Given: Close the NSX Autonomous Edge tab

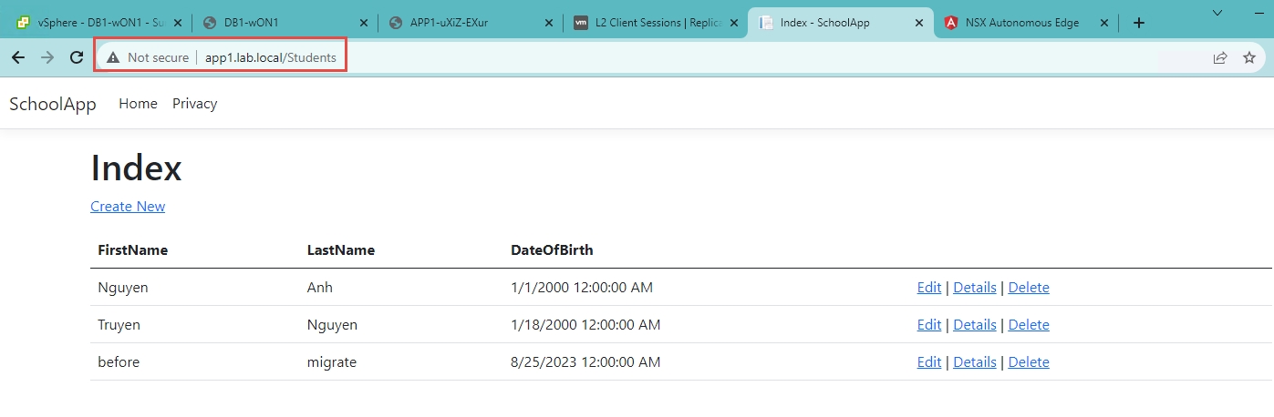Looking at the screenshot, I should coord(1104,23).
